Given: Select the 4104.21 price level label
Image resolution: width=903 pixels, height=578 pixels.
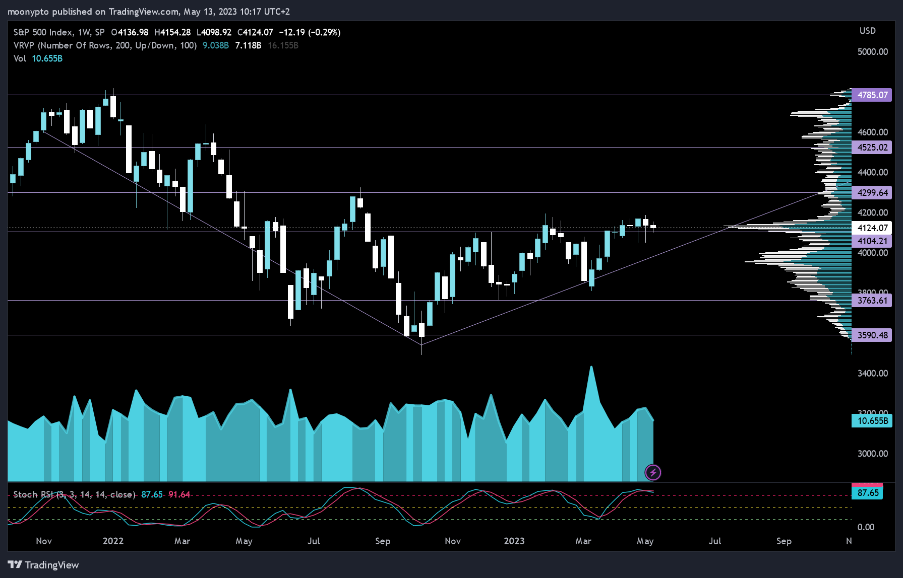Looking at the screenshot, I should 872,241.
